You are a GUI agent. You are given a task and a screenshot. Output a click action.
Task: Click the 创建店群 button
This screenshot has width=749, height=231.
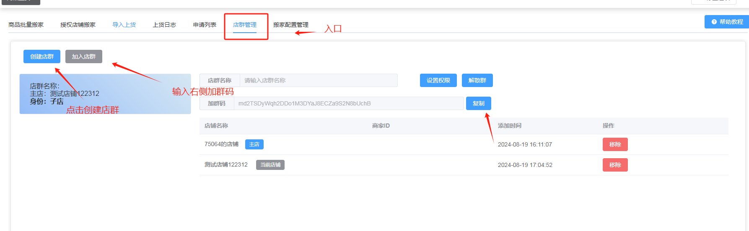pyautogui.click(x=42, y=56)
